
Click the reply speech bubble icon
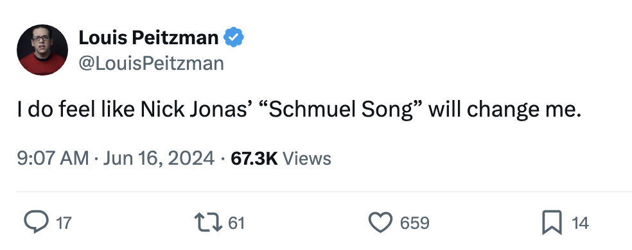pyautogui.click(x=37, y=222)
